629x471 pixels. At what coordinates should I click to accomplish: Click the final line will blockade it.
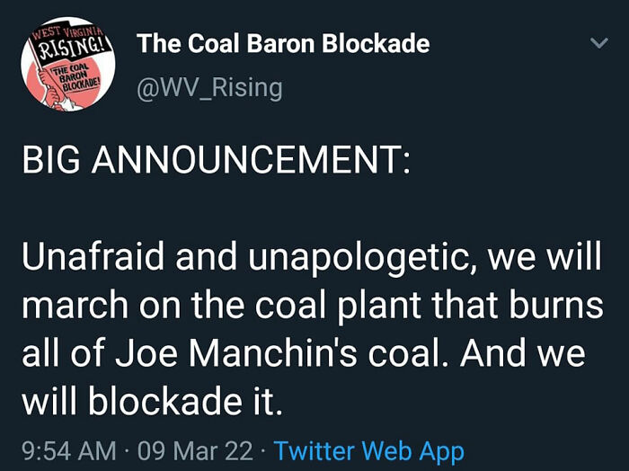[x=151, y=398]
